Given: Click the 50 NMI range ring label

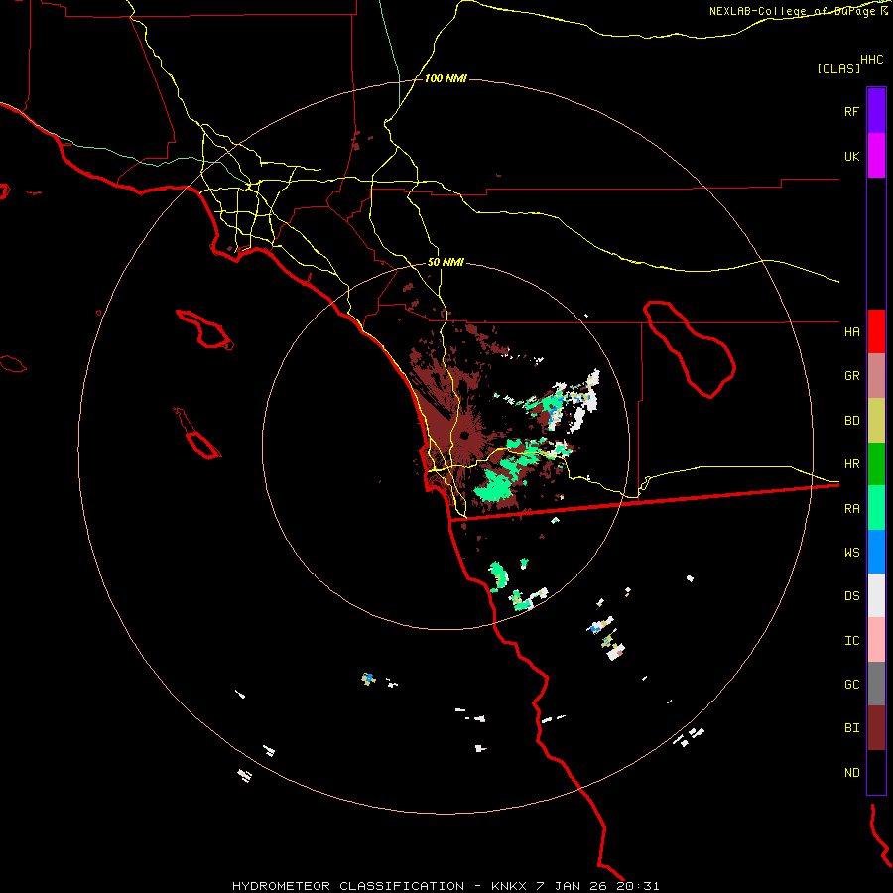Looking at the screenshot, I should coord(446,263).
